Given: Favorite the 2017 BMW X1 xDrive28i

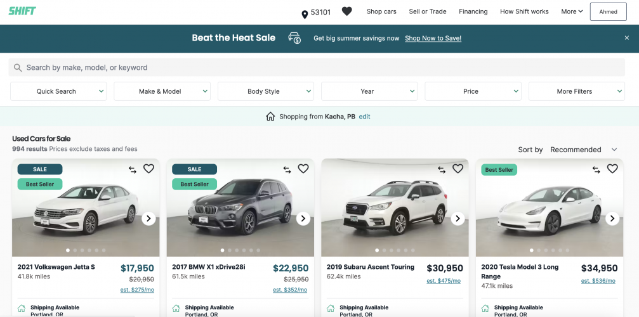Looking at the screenshot, I should [x=303, y=169].
